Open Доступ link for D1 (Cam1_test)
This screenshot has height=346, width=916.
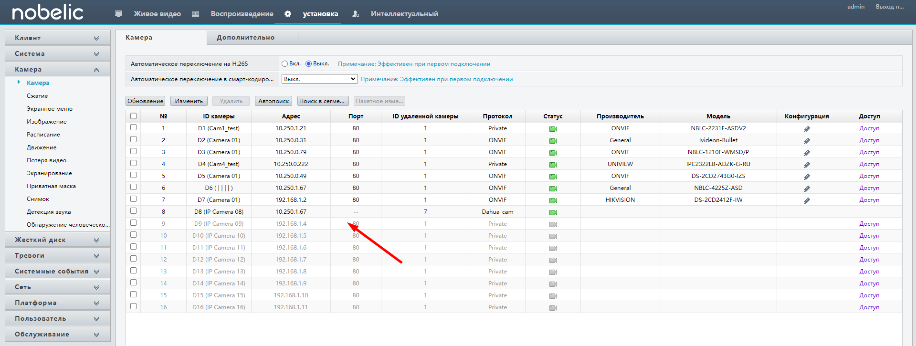(x=869, y=128)
